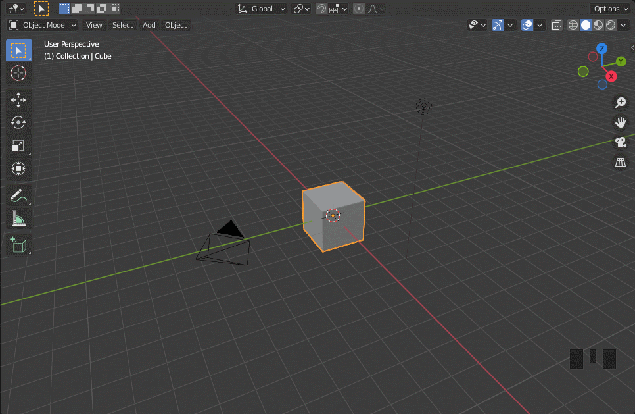The width and height of the screenshot is (635, 414).
Task: Set selection mode to extend selection
Action: (x=76, y=9)
